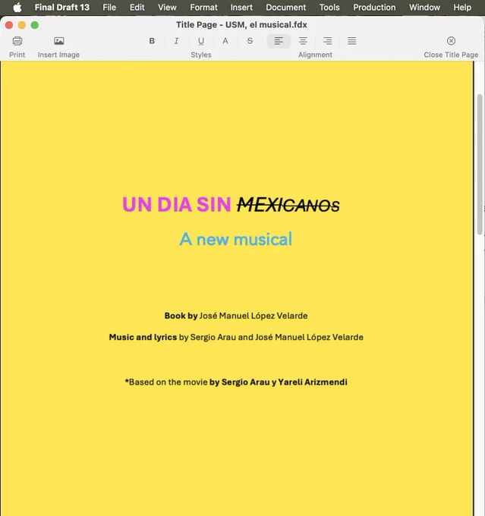Open the font color A icon
Image resolution: width=485 pixels, height=516 pixels.
(225, 41)
